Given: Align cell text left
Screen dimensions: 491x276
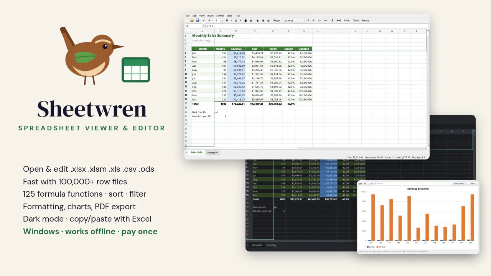Looking at the screenshot, I should pos(258,20).
